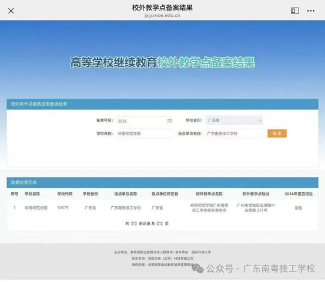
Task: Click school code 10579 in results
Action: pyautogui.click(x=63, y=207)
